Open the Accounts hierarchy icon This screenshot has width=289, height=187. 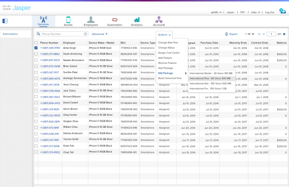click(x=159, y=20)
